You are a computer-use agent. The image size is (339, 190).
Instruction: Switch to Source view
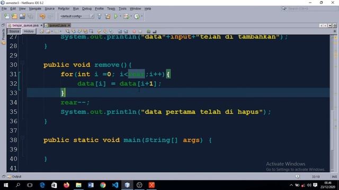14,32
